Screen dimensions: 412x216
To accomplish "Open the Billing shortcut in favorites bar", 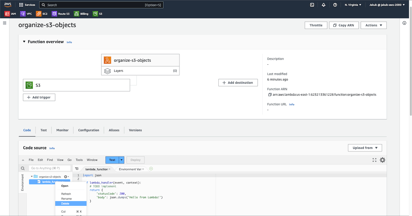I will coord(81,14).
